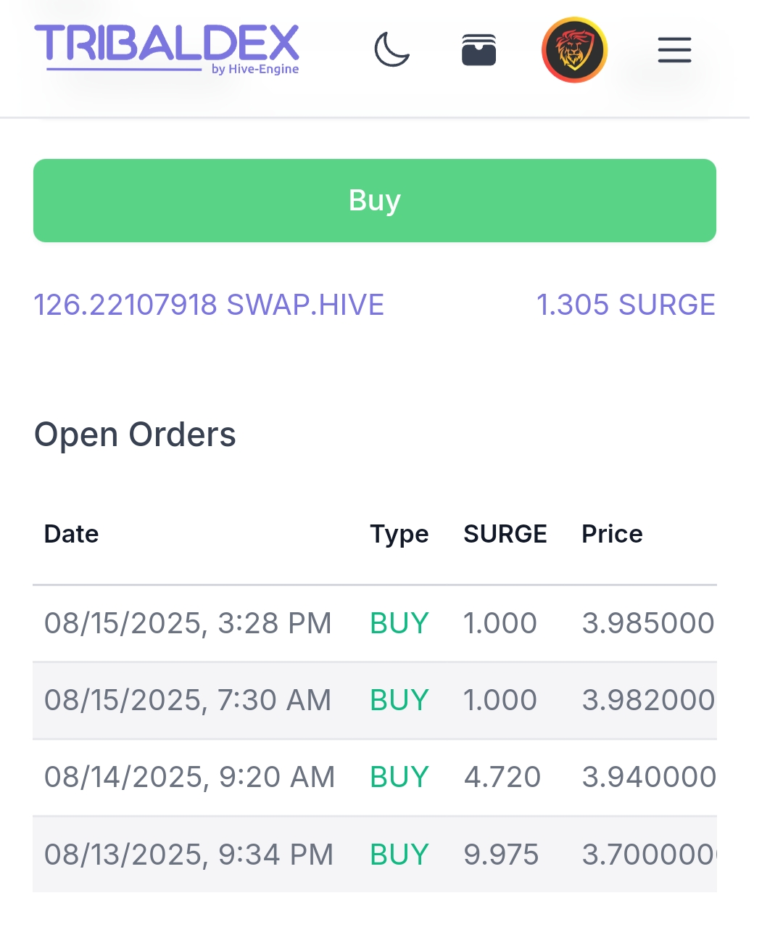783x951 pixels.
Task: Select the 3:28 PM buy order row
Action: click(x=375, y=623)
